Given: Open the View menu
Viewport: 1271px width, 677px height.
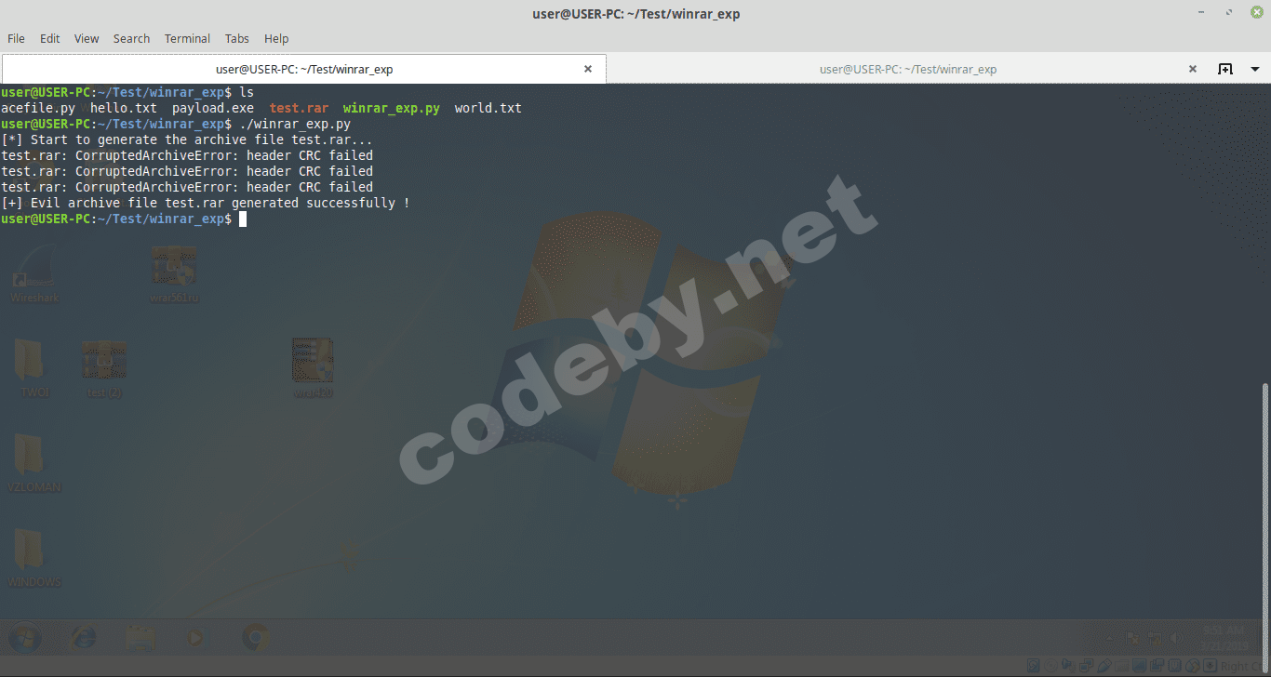Looking at the screenshot, I should click(87, 38).
